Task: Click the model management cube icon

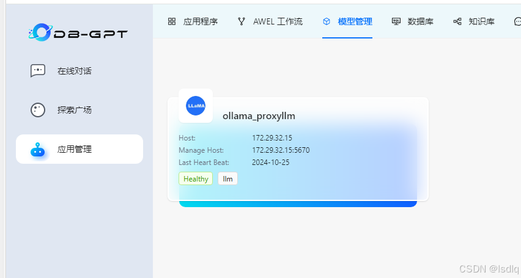Action: coord(327,21)
